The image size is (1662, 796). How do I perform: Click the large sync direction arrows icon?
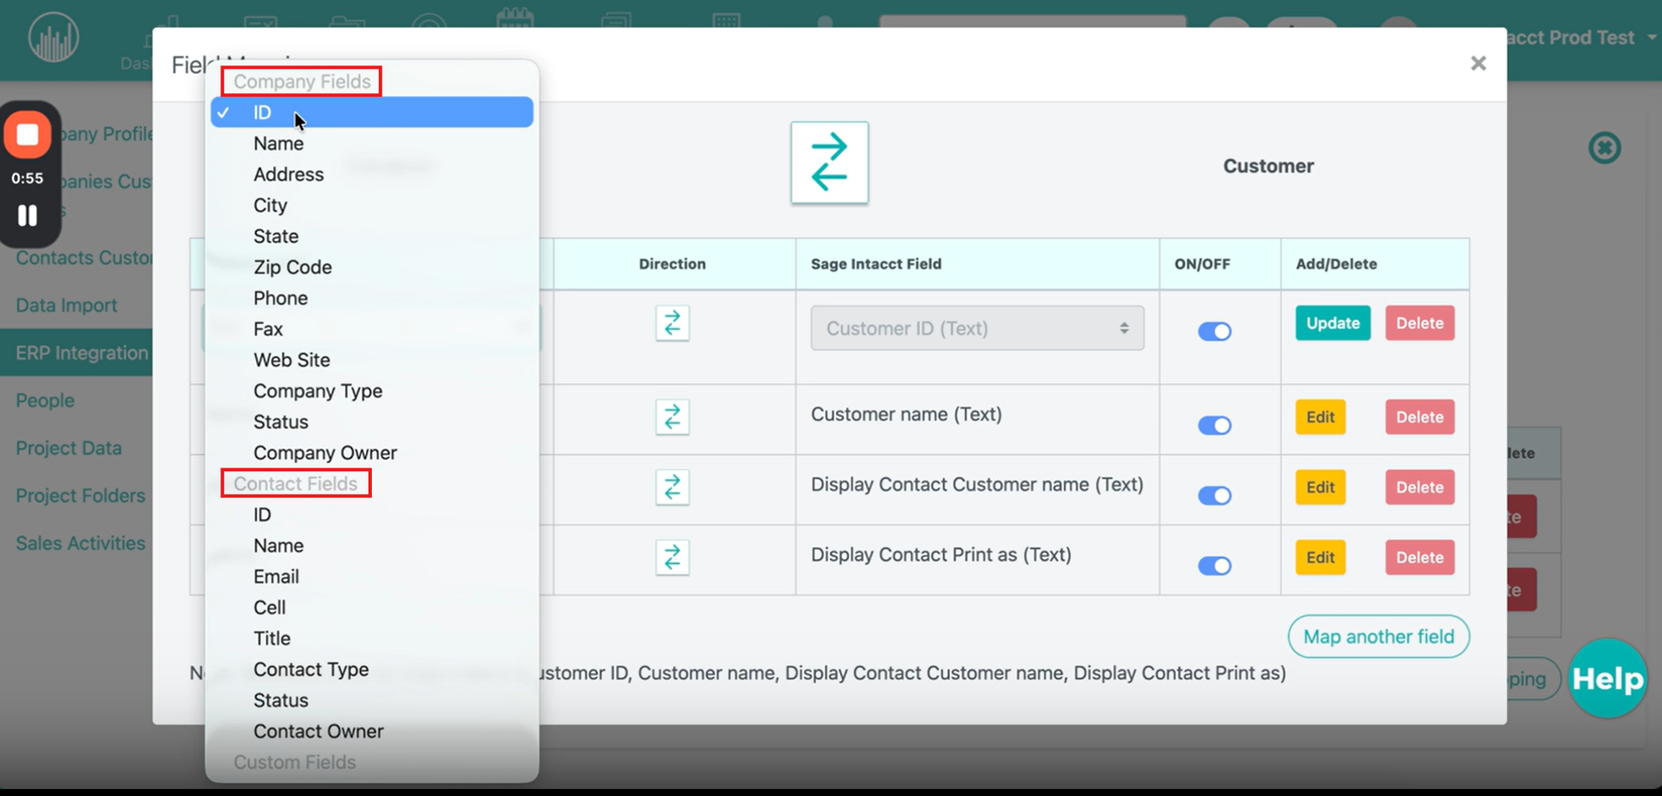click(x=828, y=163)
